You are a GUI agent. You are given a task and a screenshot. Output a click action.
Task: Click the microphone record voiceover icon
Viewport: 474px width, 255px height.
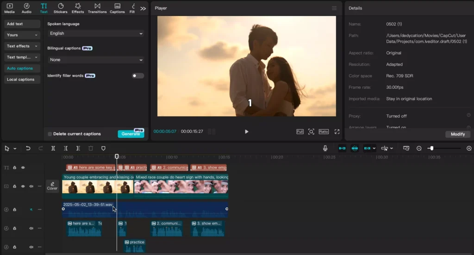(325, 149)
